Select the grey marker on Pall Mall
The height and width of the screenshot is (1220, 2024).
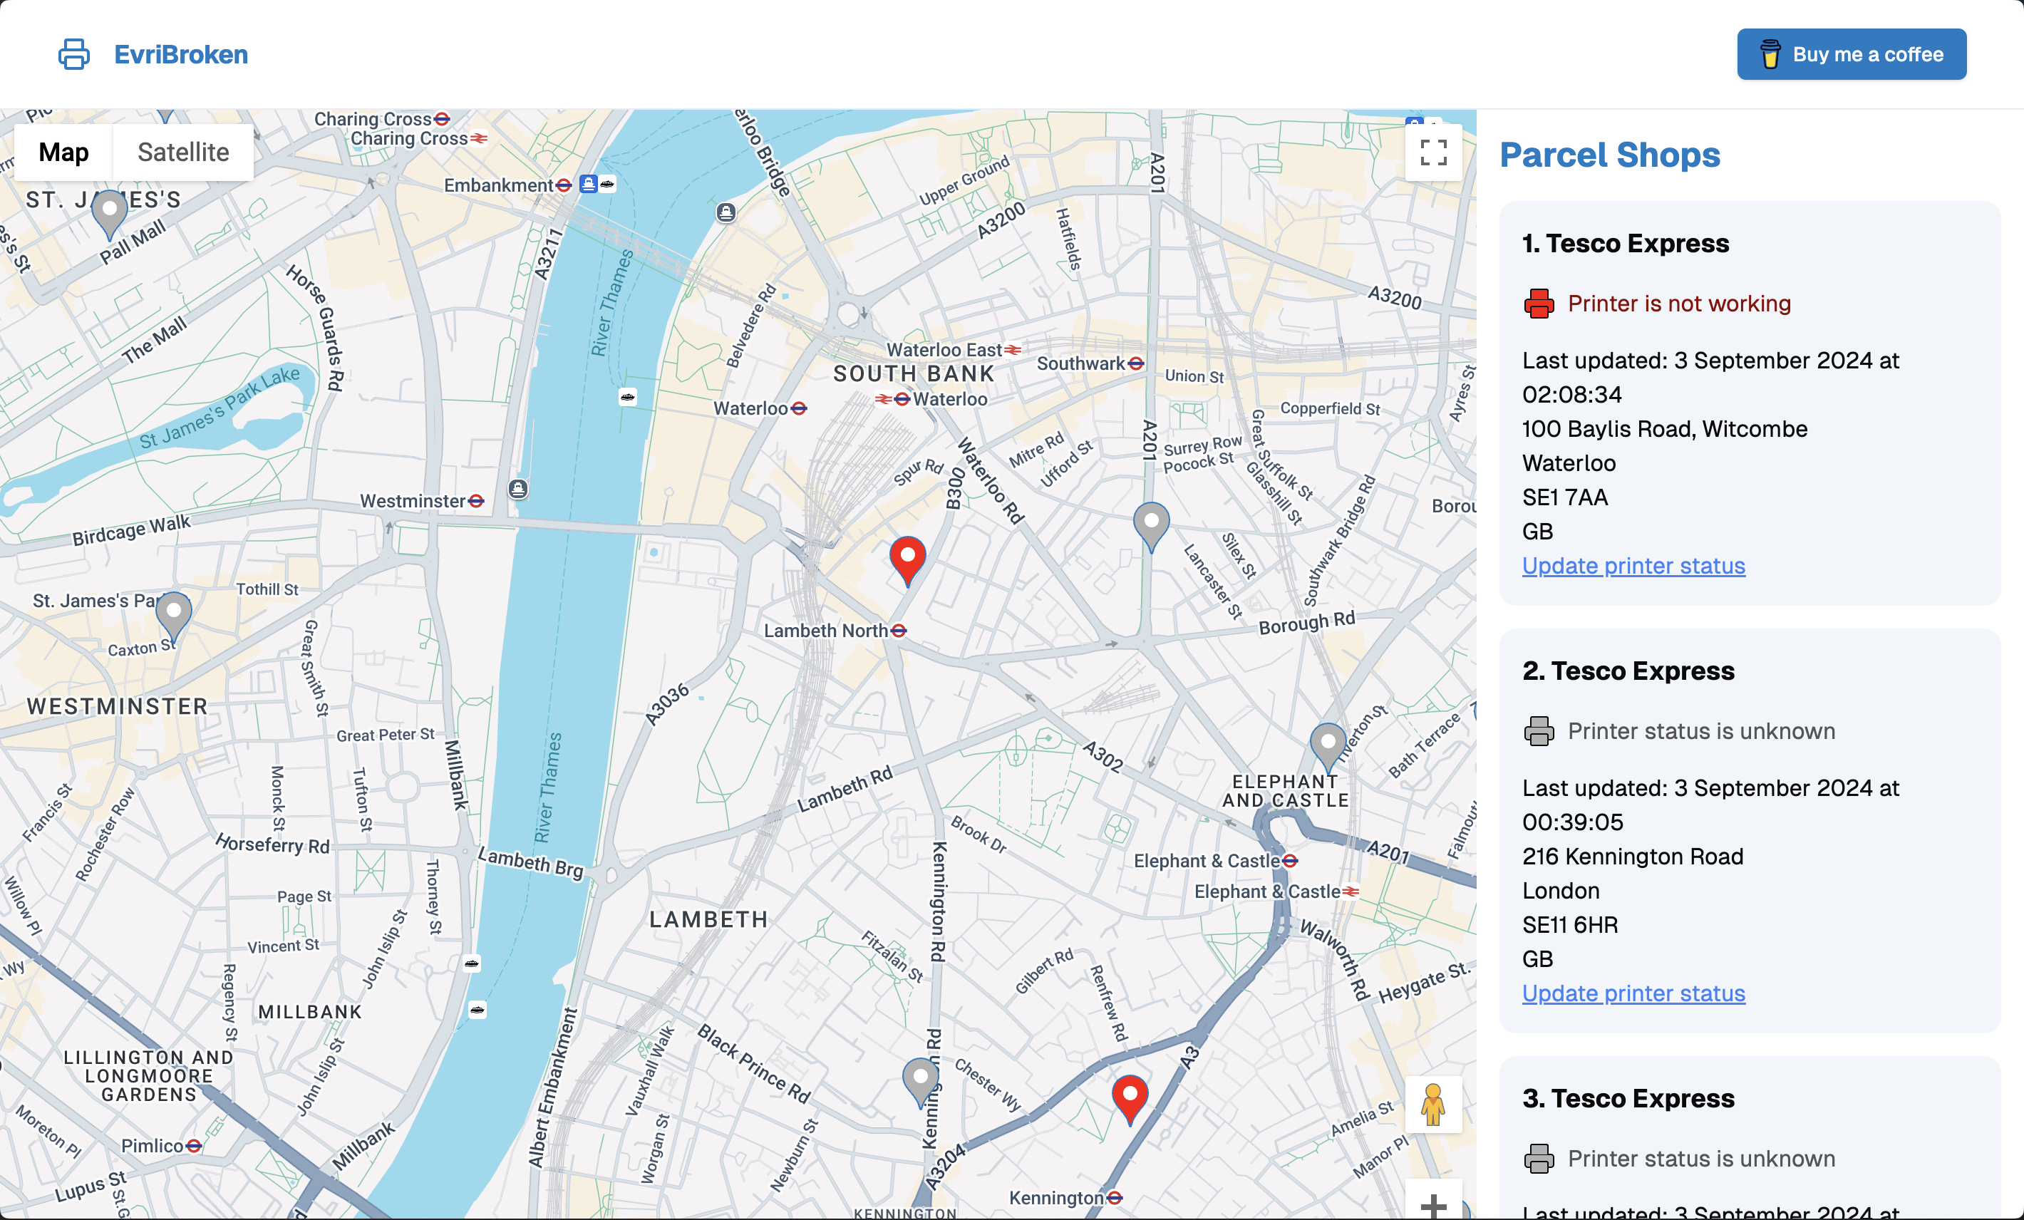109,215
